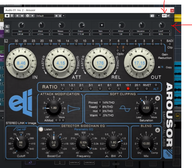The image size is (192, 168).
Task: Click the 6.50k Hz Frequency knob
Action: pos(83,143)
